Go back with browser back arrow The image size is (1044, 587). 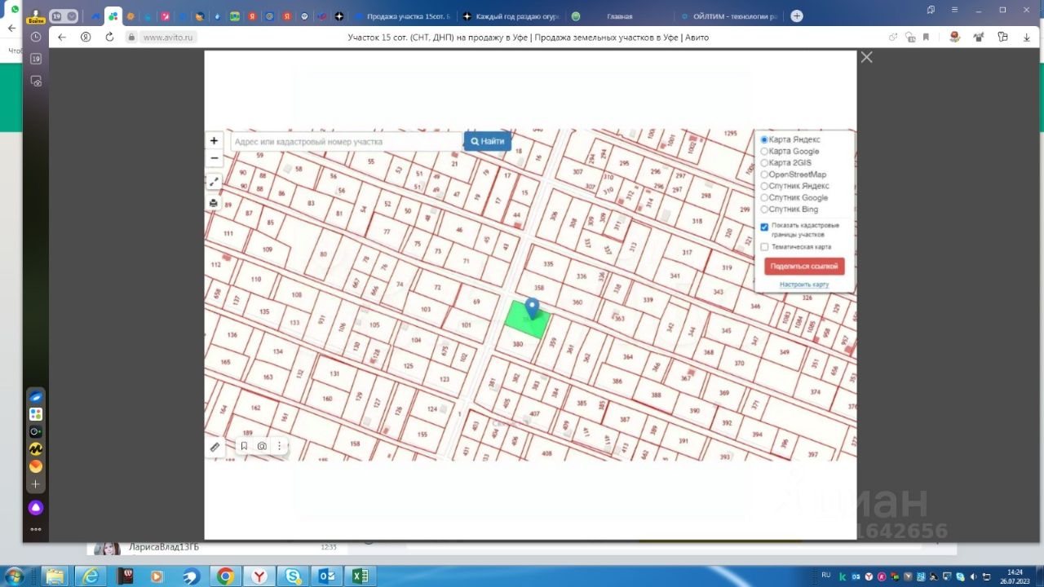62,38
